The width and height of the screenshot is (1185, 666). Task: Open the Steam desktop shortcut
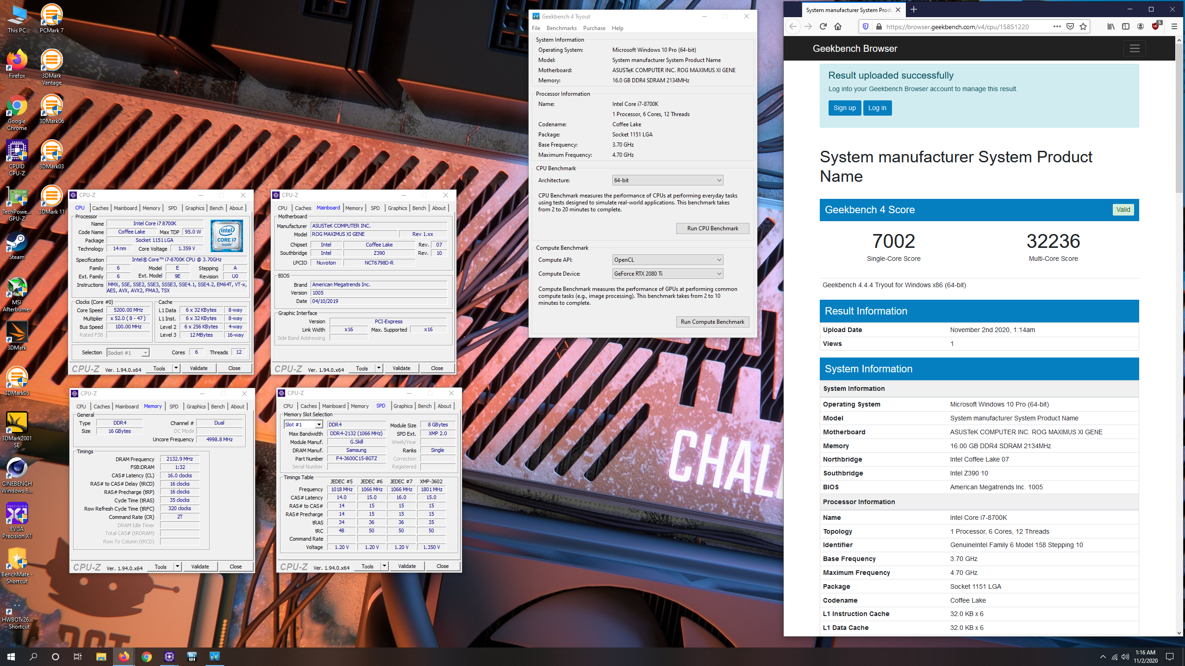17,245
